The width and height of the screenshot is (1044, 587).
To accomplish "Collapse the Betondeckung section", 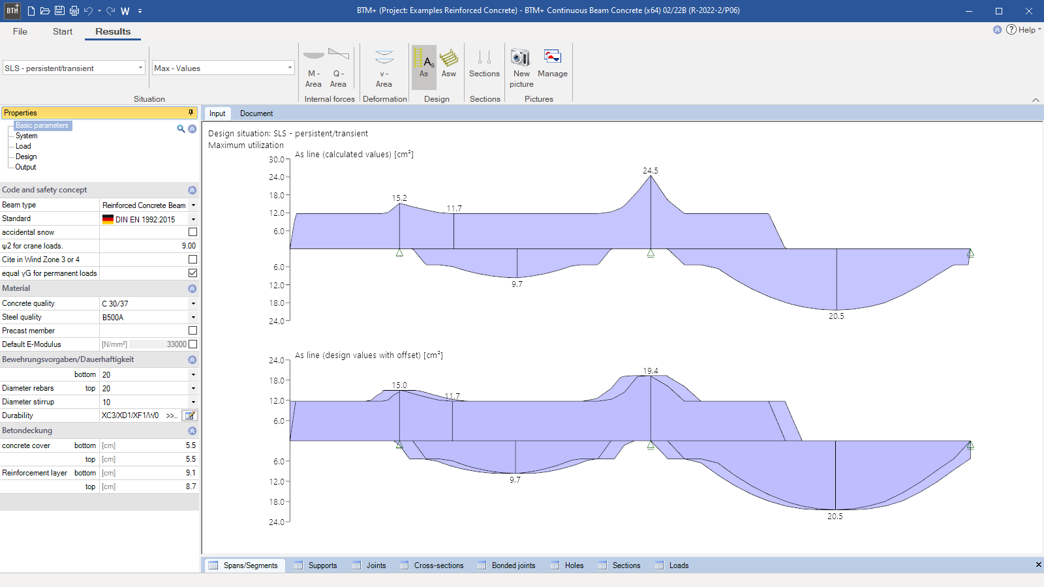I will pyautogui.click(x=192, y=430).
